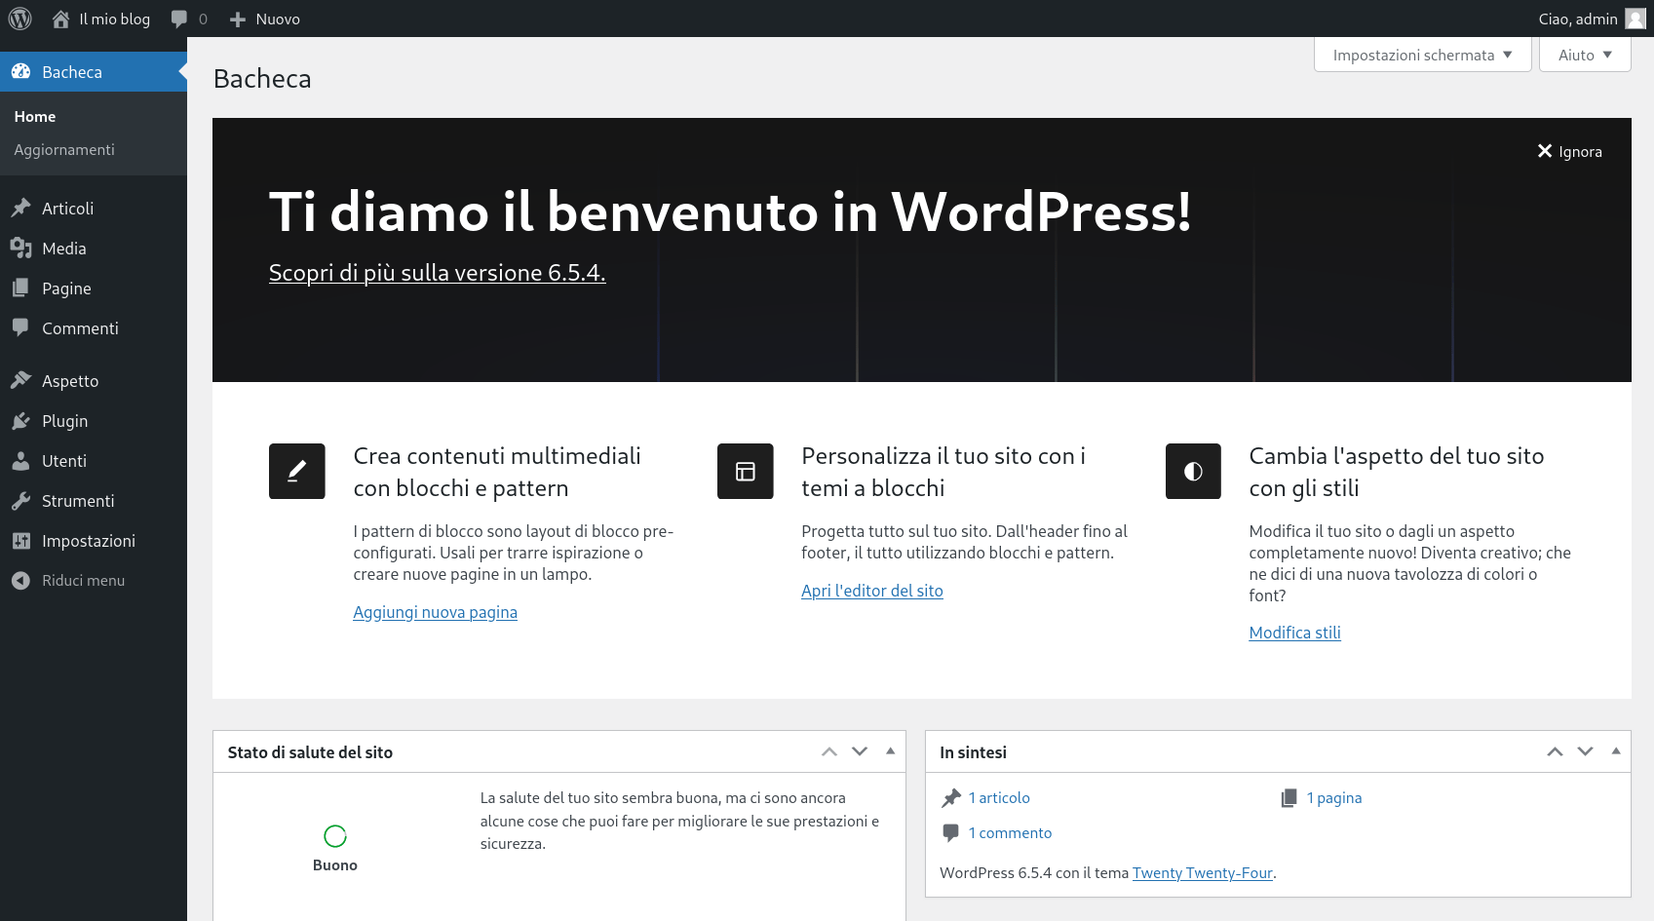This screenshot has width=1655, height=921.
Task: Open the admin user avatar
Action: pos(1636,19)
